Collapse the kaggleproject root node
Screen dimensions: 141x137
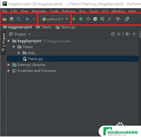9,41
